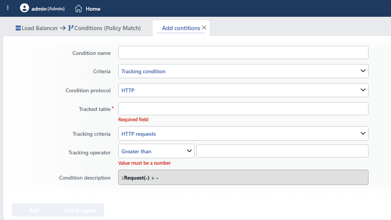
Task: Click the Tracking operator label
Action: pyautogui.click(x=90, y=153)
